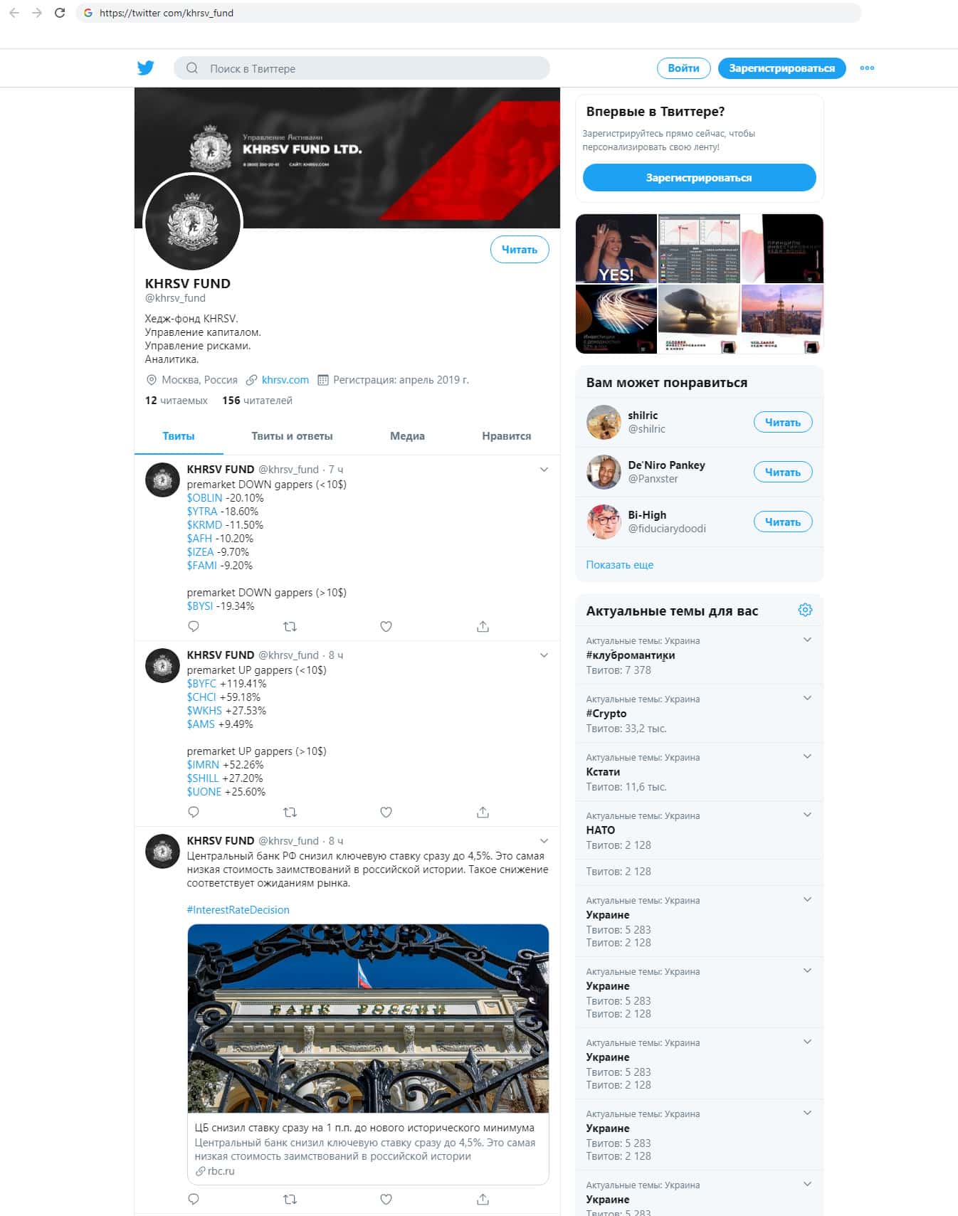The image size is (958, 1216).
Task: Like the premarket UP gappers tweet
Action: click(386, 813)
